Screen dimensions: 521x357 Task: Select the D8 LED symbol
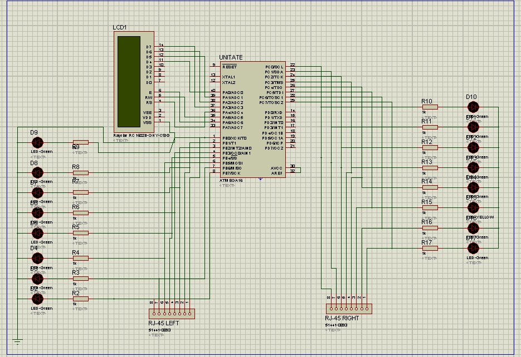pos(37,173)
